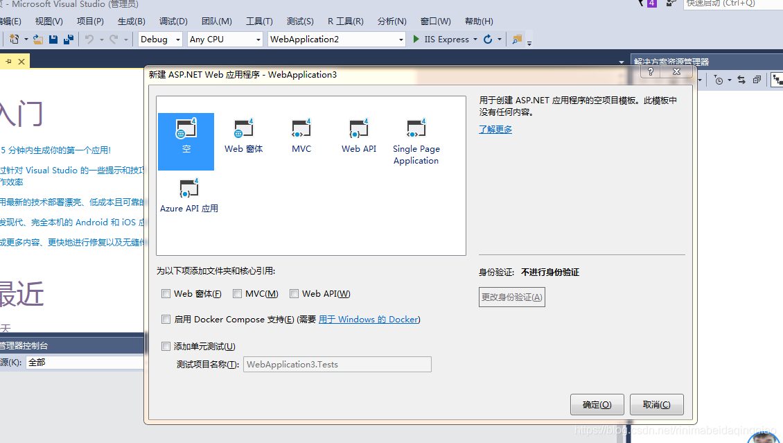Click the Undo toolbar icon
This screenshot has height=443, width=783.
(x=89, y=39)
